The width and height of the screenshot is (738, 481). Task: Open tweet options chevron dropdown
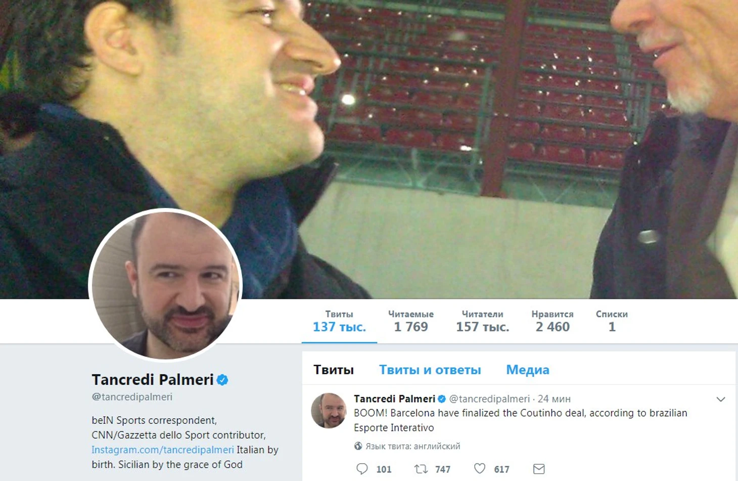click(721, 399)
